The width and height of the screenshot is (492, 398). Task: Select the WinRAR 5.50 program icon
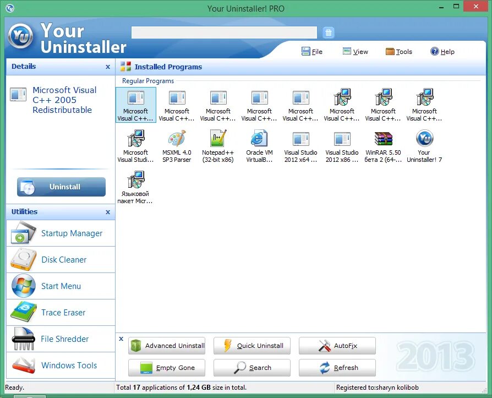pyautogui.click(x=383, y=146)
